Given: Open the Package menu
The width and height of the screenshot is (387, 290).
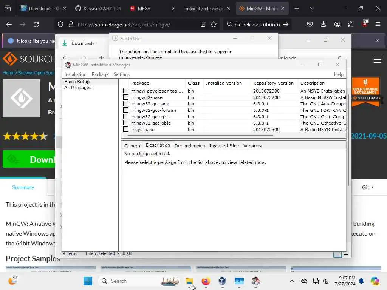Looking at the screenshot, I should click(x=100, y=74).
